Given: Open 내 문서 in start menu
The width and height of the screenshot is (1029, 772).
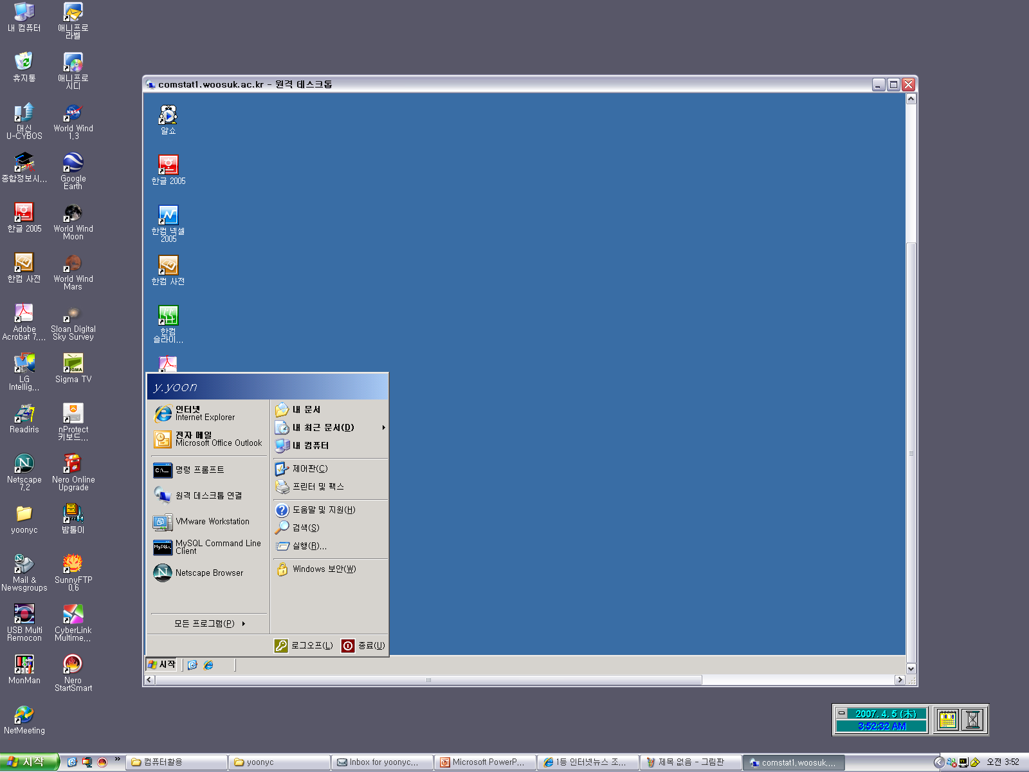Looking at the screenshot, I should pyautogui.click(x=330, y=409).
